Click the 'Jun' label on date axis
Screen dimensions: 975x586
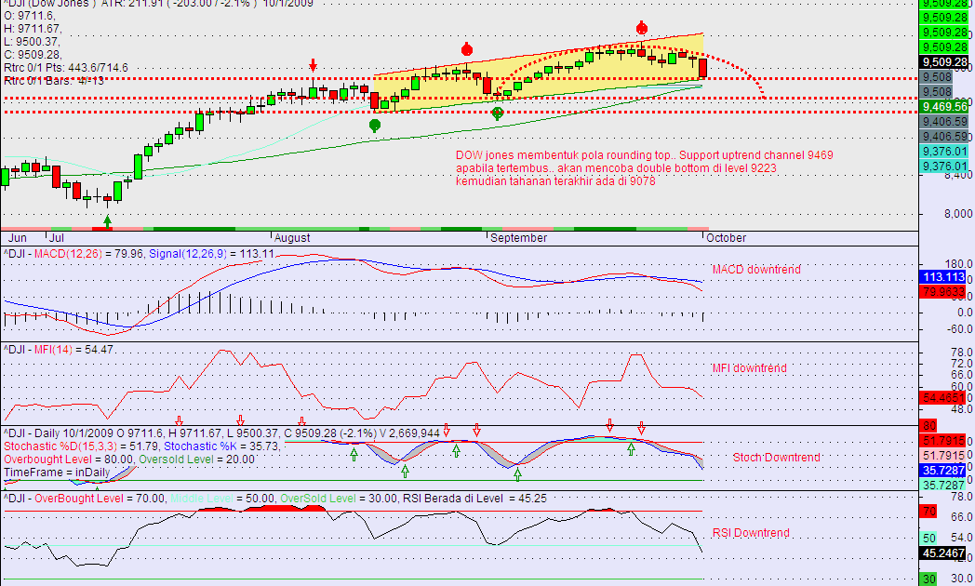[x=18, y=238]
